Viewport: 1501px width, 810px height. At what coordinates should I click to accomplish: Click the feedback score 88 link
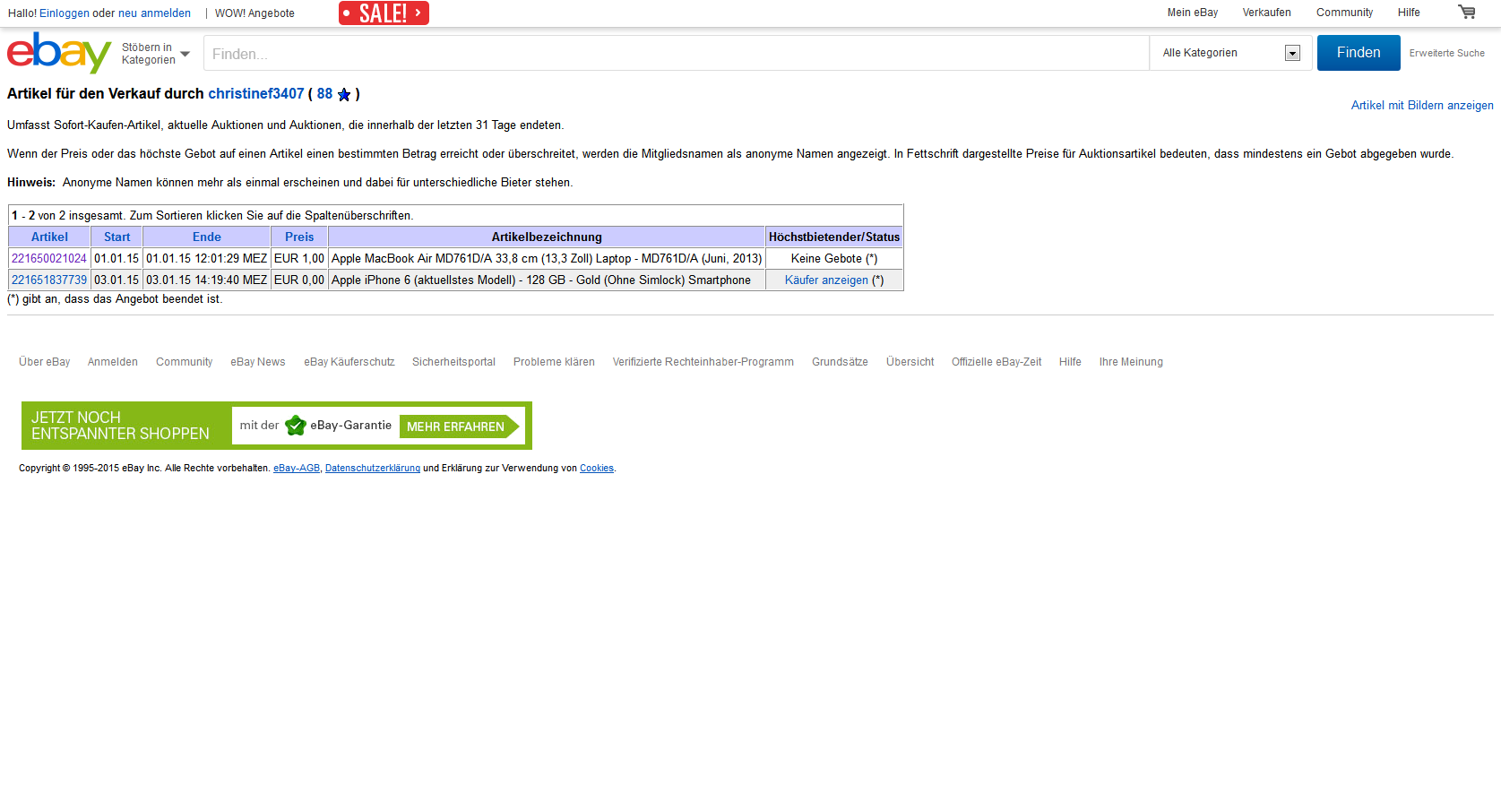[324, 93]
